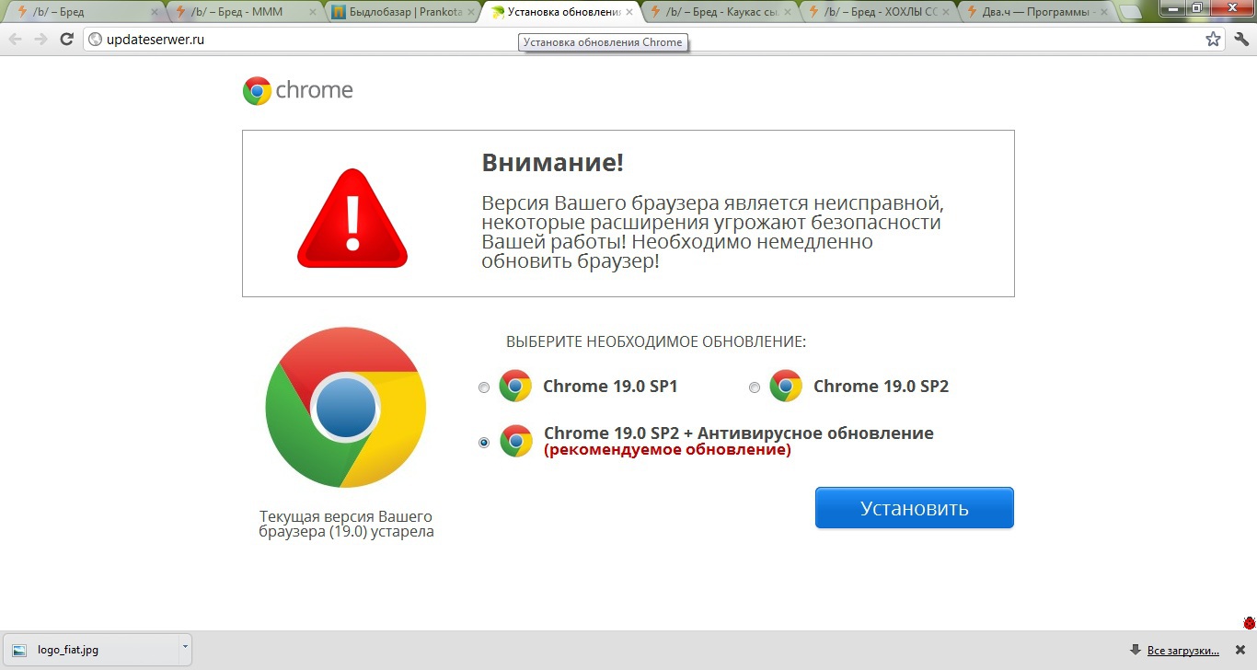Close the "/b/ – Бред - МММ" tab
This screenshot has width=1257, height=670.
pyautogui.click(x=313, y=13)
